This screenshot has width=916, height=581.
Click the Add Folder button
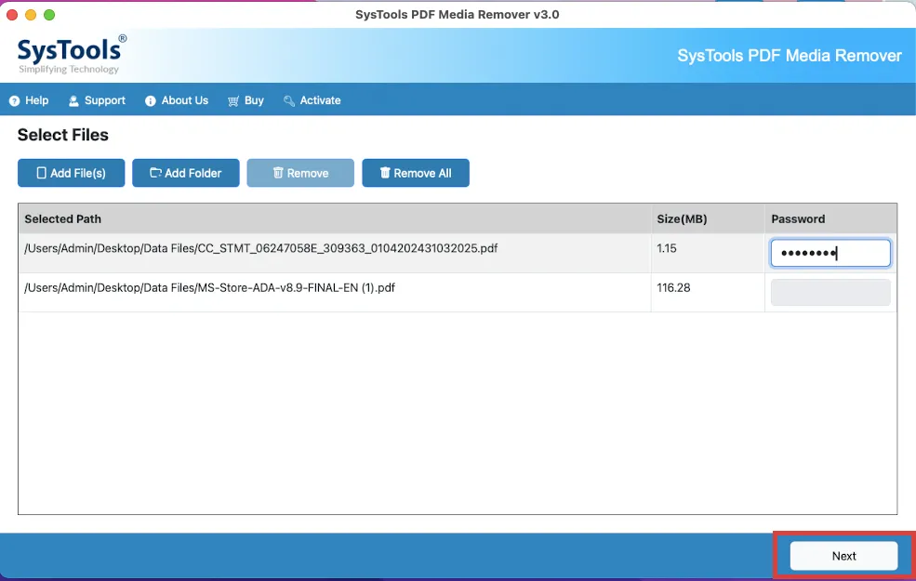[186, 173]
